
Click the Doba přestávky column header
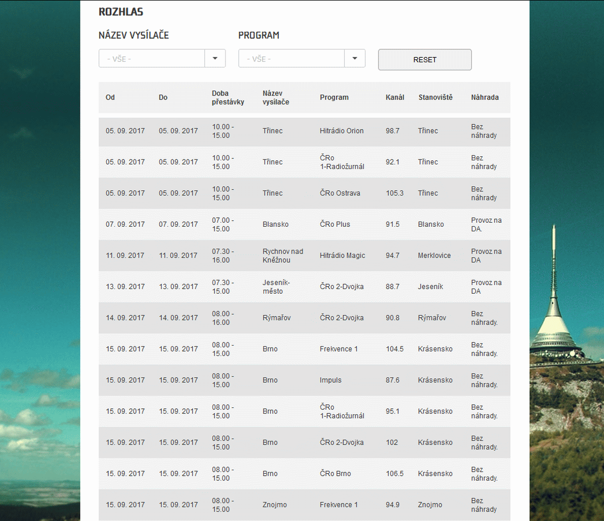228,98
